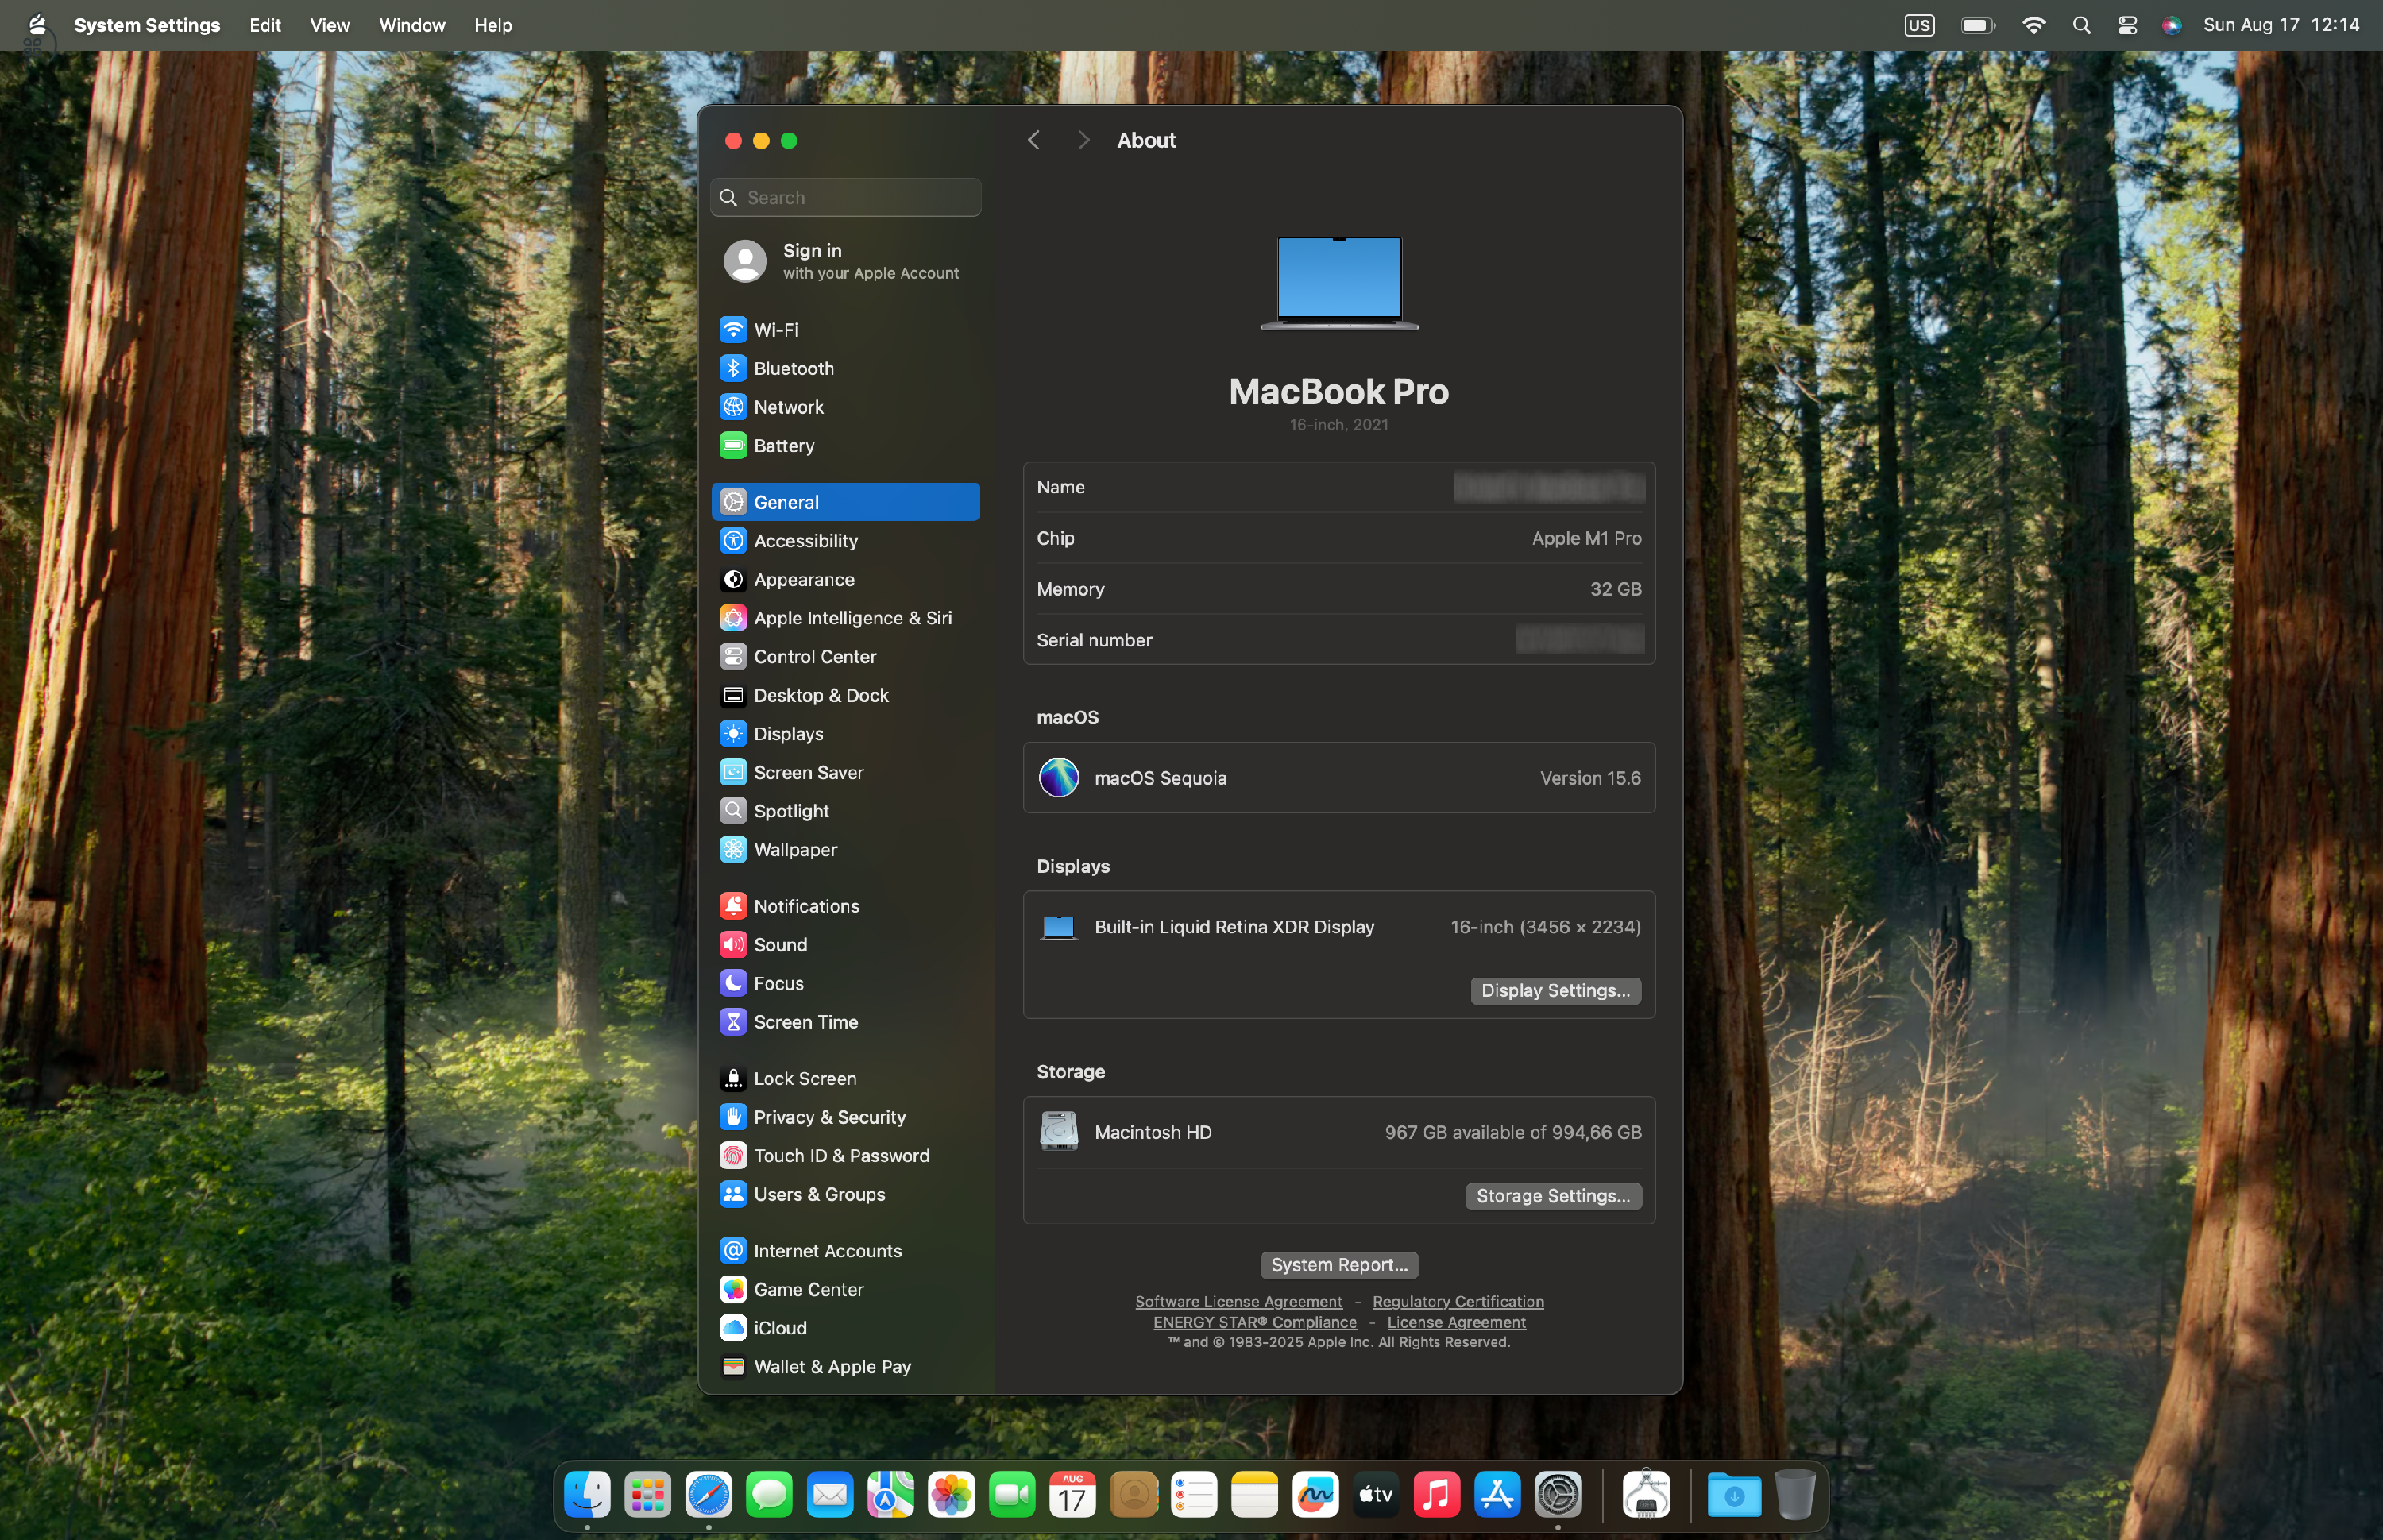The width and height of the screenshot is (2383, 1540).
Task: Open Spotlight search in menu bar
Action: click(x=2081, y=25)
